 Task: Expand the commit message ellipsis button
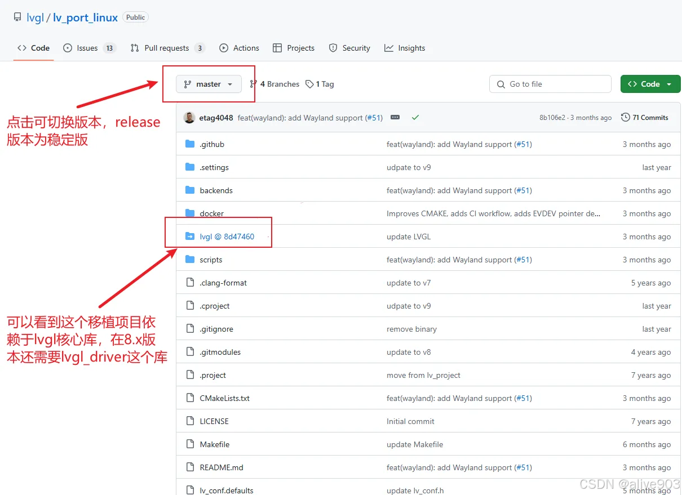pyautogui.click(x=395, y=117)
